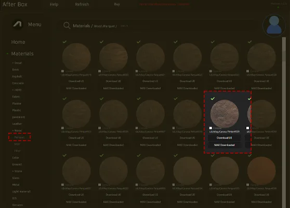Open the Parquet029 sphere preview
The image size is (290, 208).
point(225,114)
